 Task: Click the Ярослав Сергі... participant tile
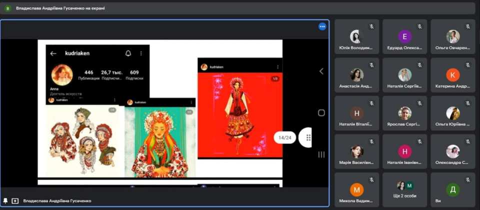point(404,113)
